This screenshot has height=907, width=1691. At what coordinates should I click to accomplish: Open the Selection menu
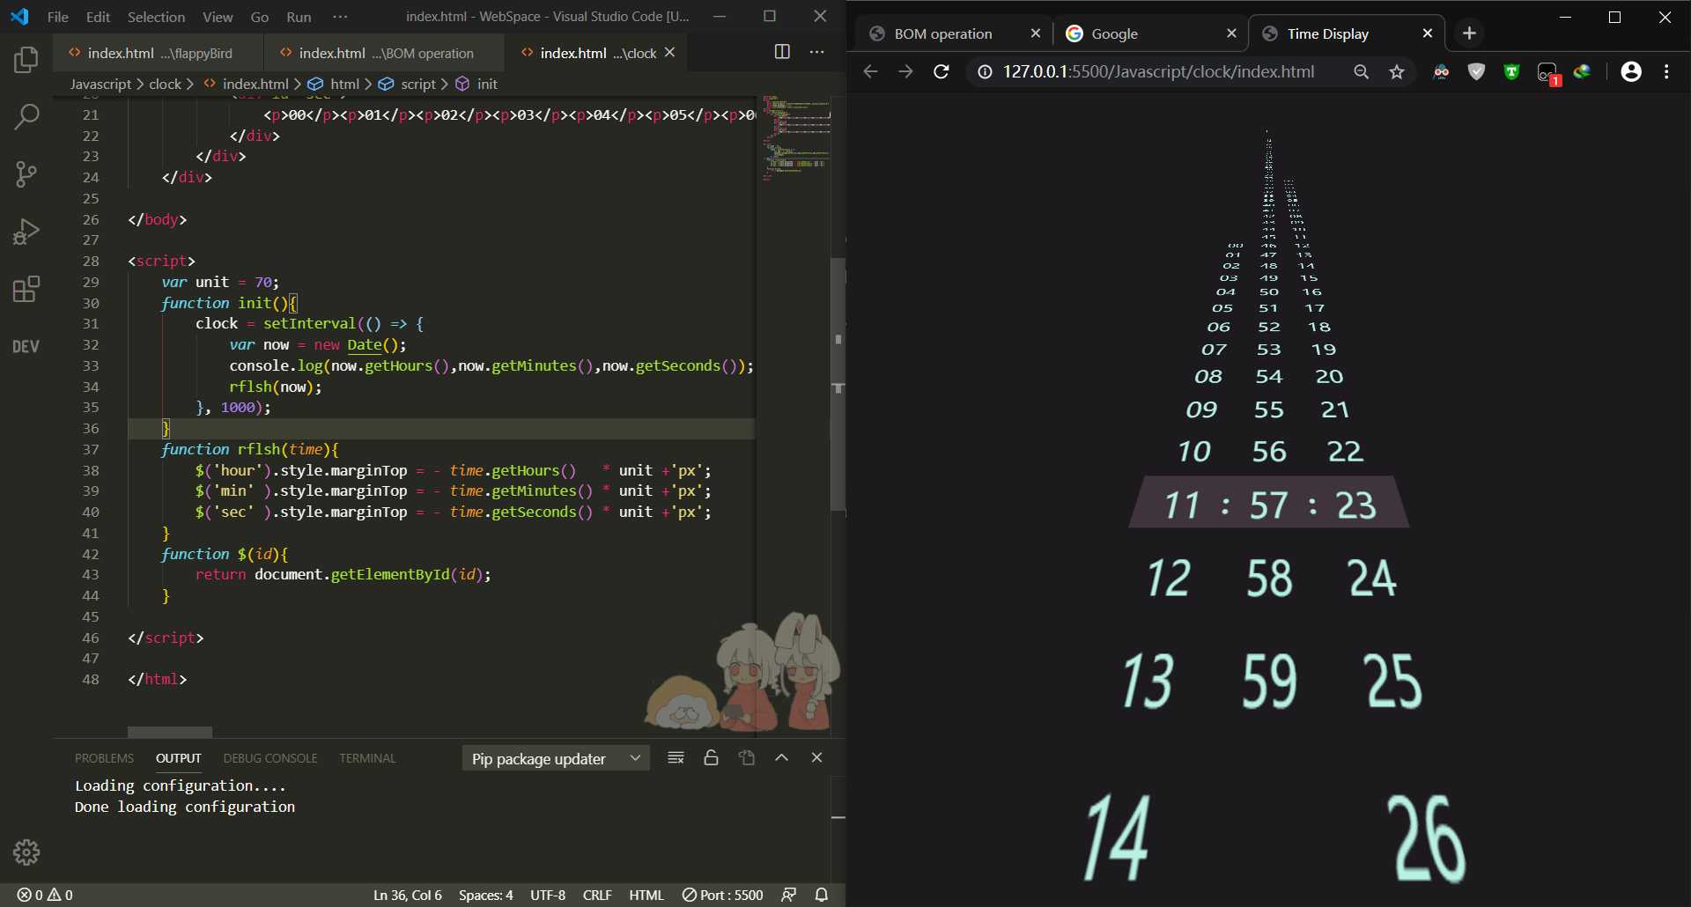[156, 17]
